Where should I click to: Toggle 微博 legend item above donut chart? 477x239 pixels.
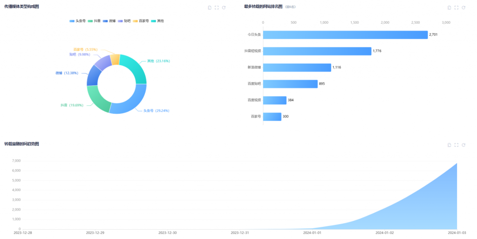[109, 21]
